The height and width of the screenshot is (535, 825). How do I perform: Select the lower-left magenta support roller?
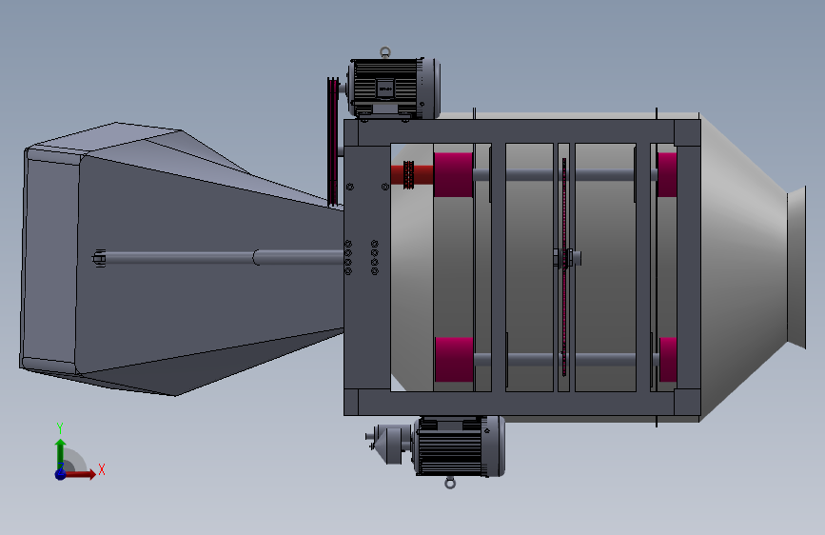(x=454, y=360)
